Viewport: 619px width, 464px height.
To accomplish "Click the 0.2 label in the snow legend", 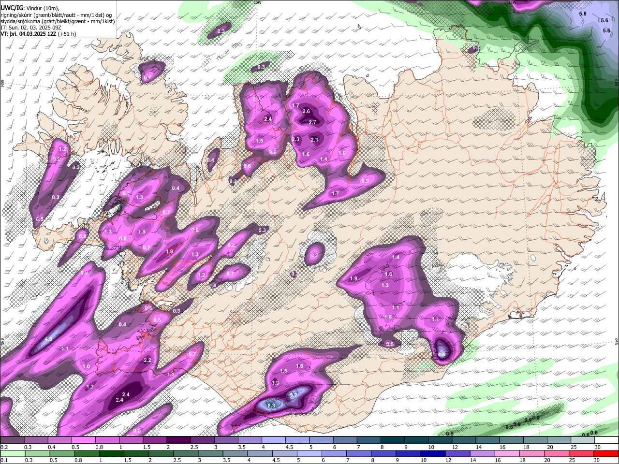I will (4, 447).
